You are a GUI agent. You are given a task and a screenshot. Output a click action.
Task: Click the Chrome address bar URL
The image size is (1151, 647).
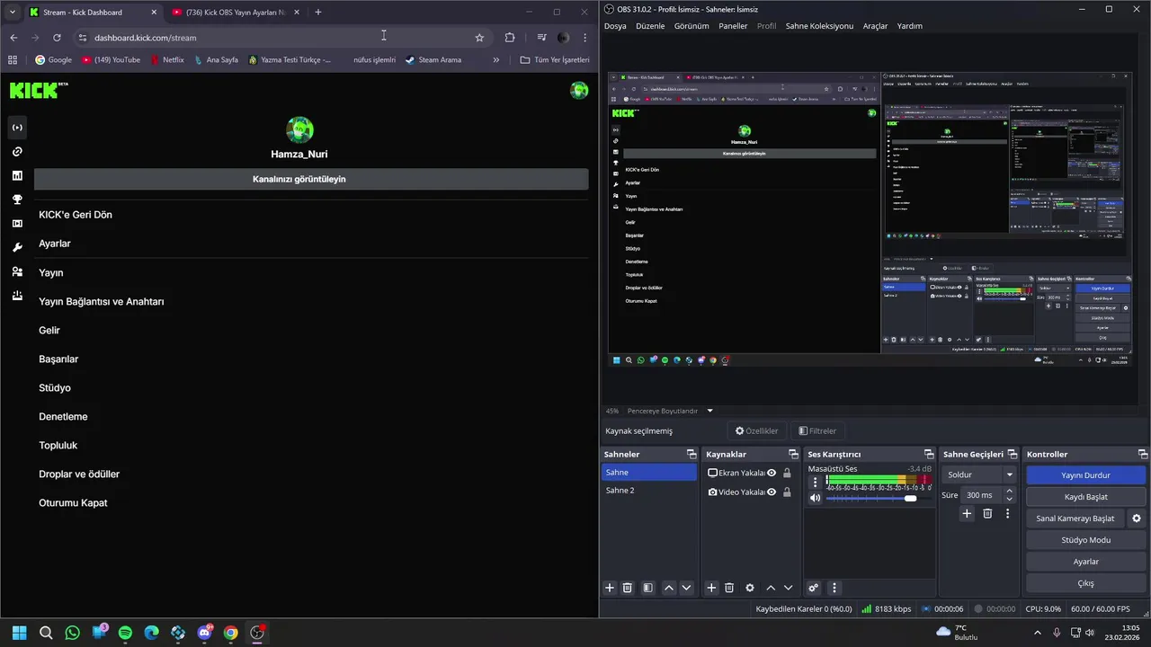tap(145, 38)
